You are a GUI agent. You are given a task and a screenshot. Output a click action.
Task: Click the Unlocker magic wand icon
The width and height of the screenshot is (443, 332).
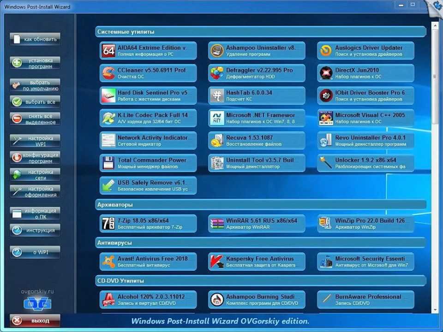pos(326,163)
